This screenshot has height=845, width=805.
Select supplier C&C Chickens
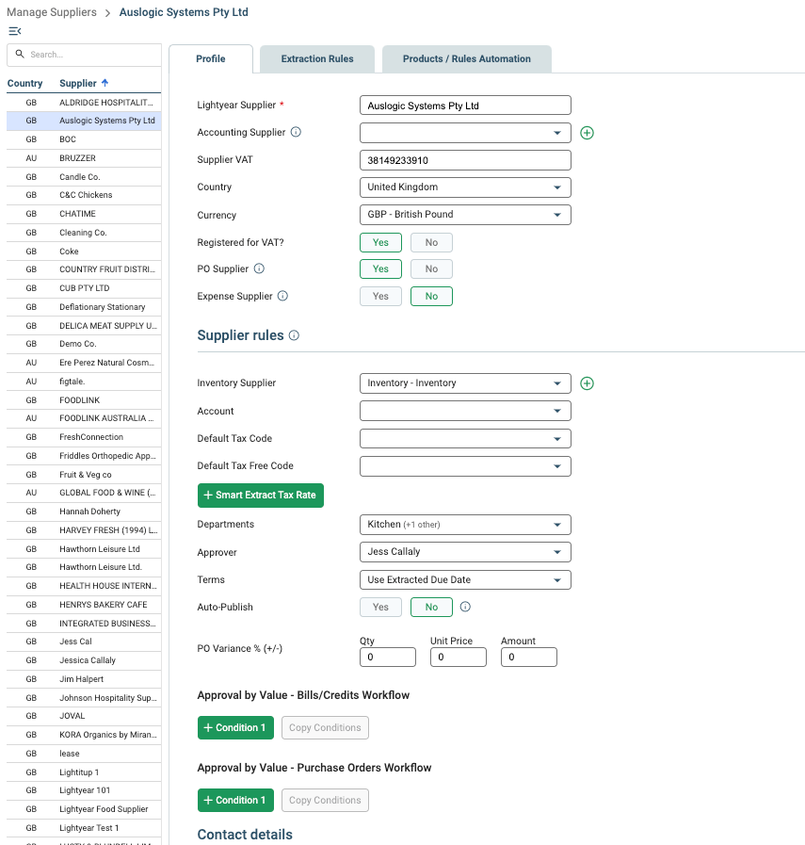click(84, 195)
